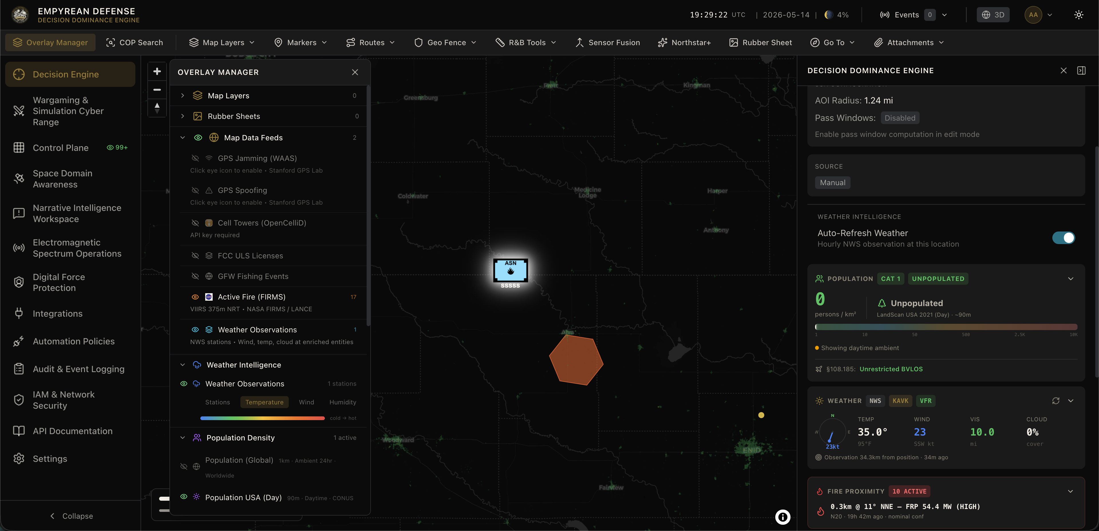The width and height of the screenshot is (1099, 531).
Task: Click Overlay Manager toolbar button
Action: [x=50, y=43]
